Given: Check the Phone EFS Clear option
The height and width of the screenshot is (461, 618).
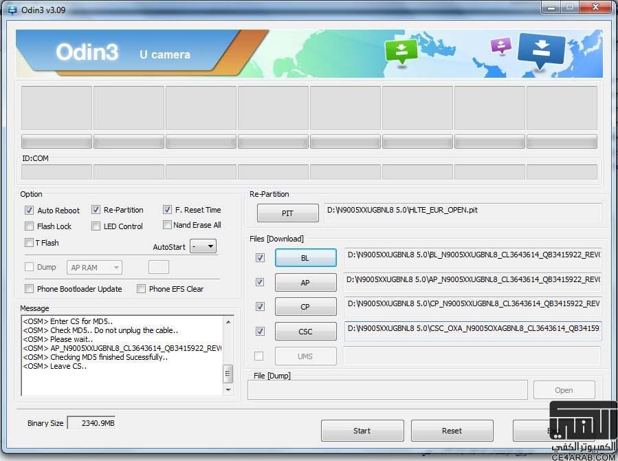Looking at the screenshot, I should [x=141, y=289].
